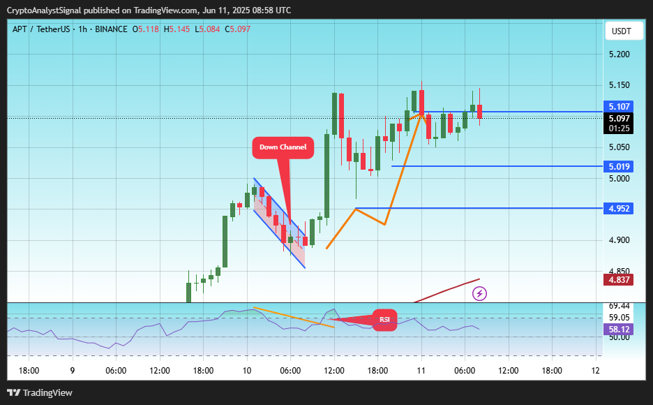Click the 5.000 price axis label
Viewport: 653px width, 405px height.
click(x=620, y=178)
